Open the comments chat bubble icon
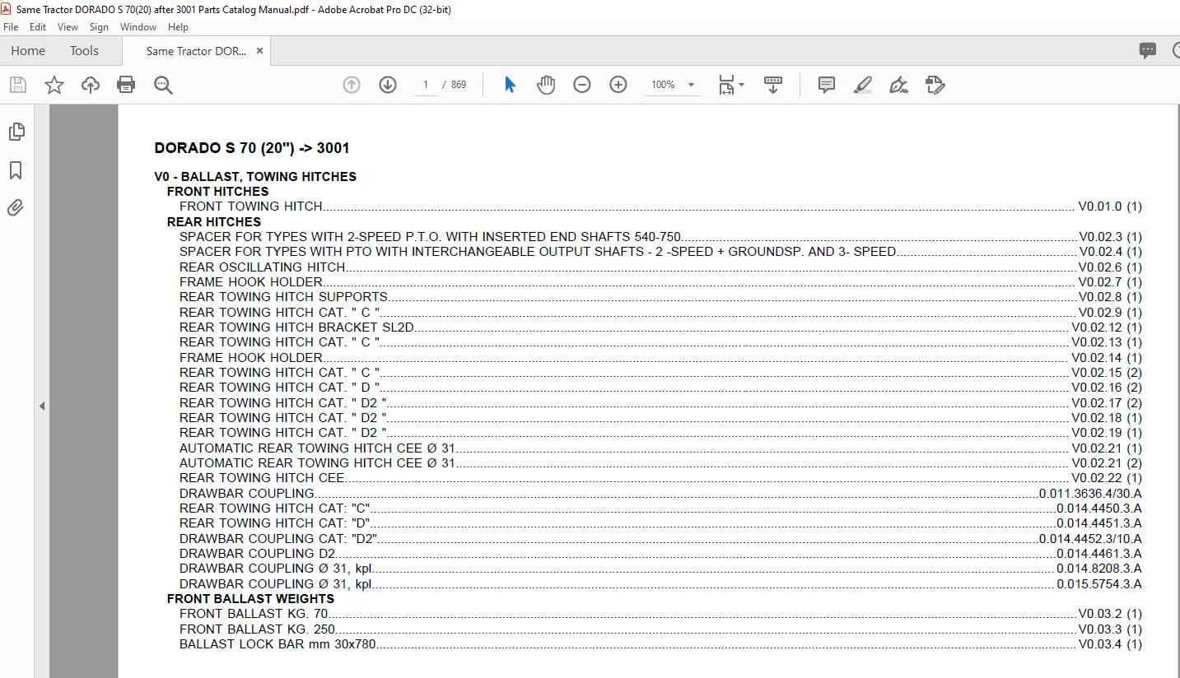The height and width of the screenshot is (678, 1180). point(1148,50)
